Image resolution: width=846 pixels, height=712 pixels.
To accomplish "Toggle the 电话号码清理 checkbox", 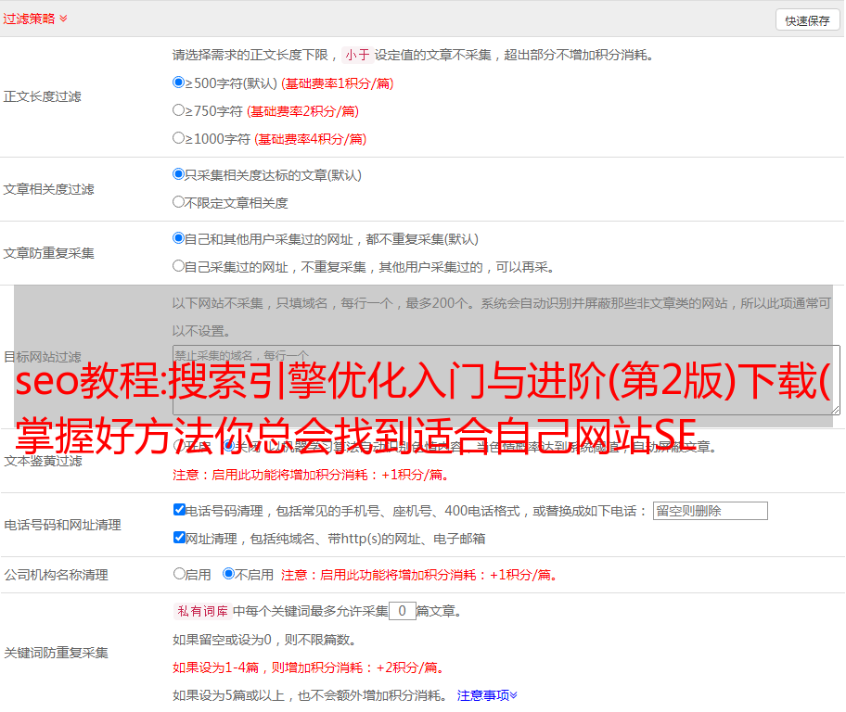I will point(179,510).
